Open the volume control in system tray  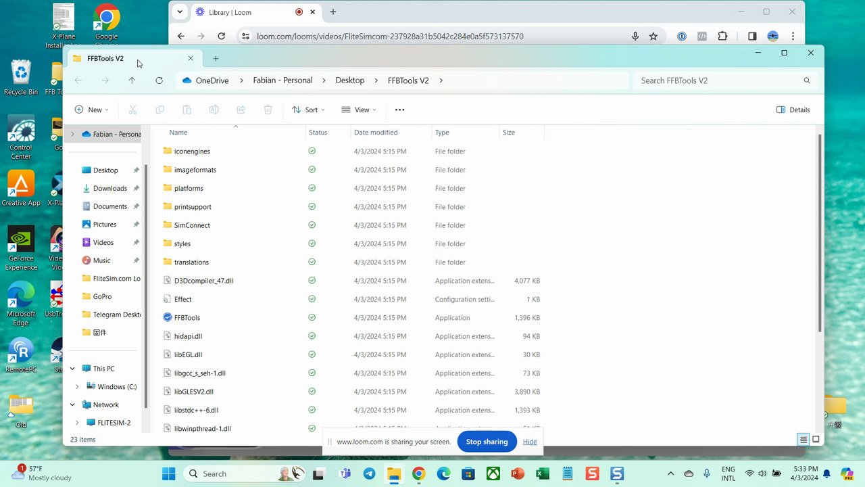tap(762, 473)
